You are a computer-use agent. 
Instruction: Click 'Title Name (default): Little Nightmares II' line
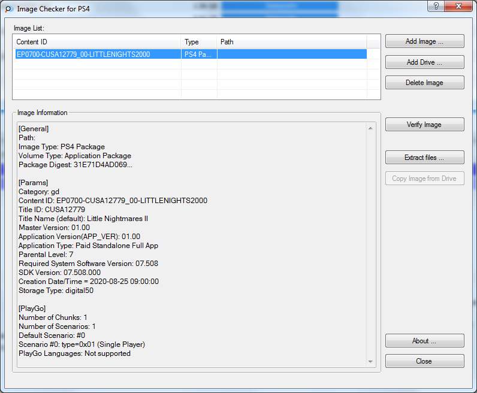pos(83,219)
